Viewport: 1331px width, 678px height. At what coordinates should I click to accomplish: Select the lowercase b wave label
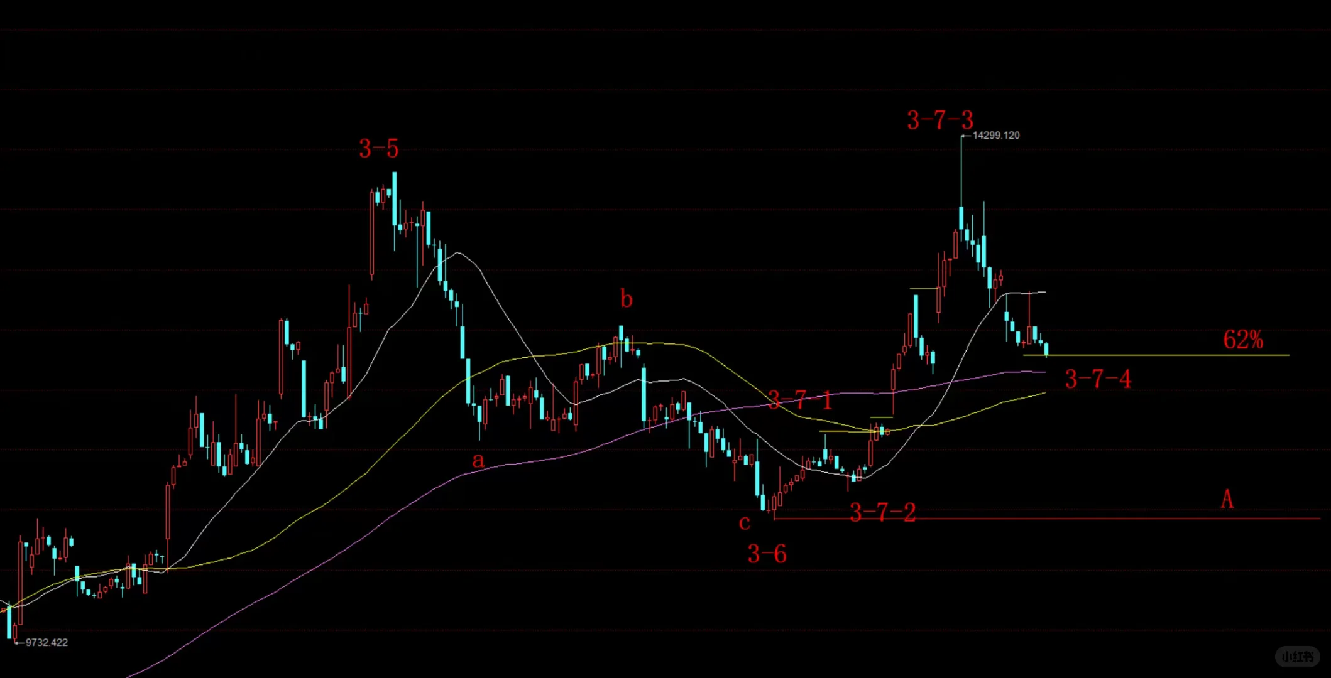pos(626,299)
